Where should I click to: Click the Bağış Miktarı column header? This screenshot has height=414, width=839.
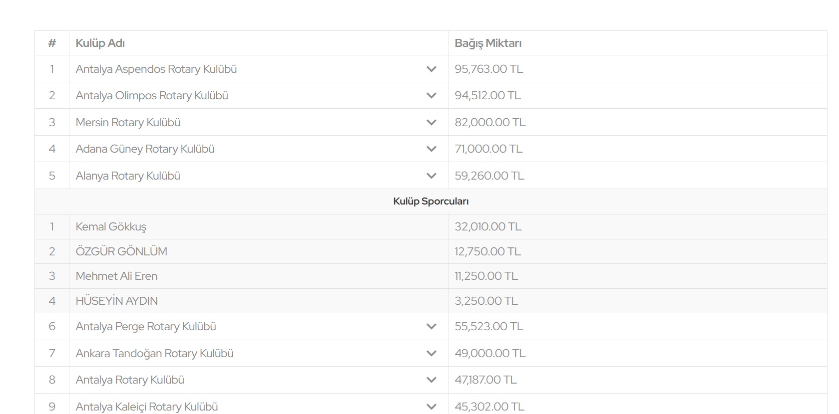coord(488,43)
